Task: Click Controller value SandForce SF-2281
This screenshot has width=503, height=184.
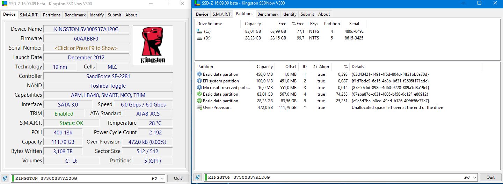Action: coord(108,76)
